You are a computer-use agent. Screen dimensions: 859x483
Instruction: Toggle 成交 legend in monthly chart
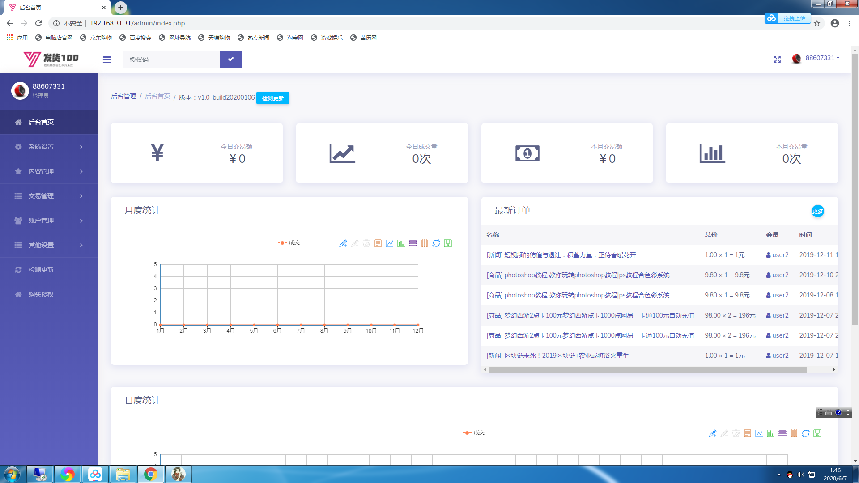pyautogui.click(x=289, y=242)
